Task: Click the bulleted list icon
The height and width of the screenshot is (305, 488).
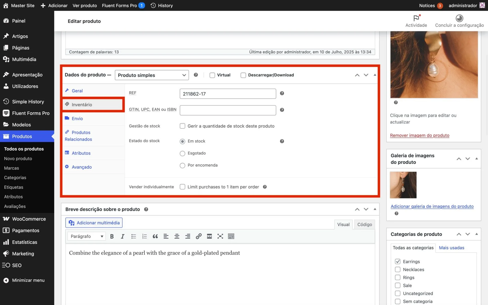Action: pos(133,236)
